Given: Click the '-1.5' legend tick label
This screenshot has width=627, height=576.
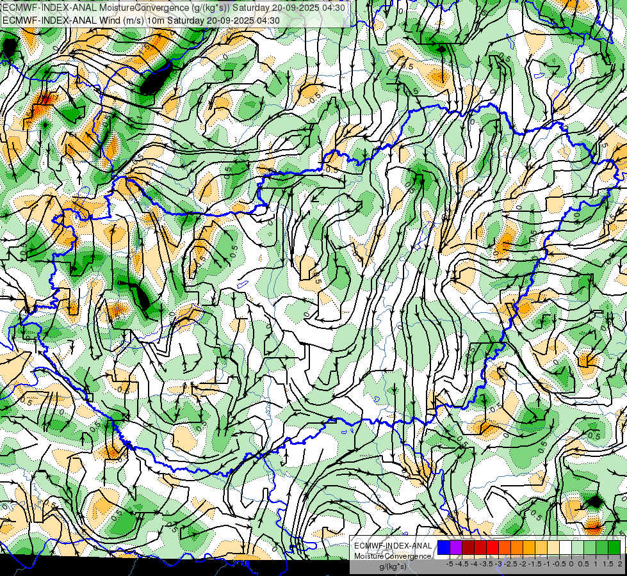Looking at the screenshot, I should [535, 564].
